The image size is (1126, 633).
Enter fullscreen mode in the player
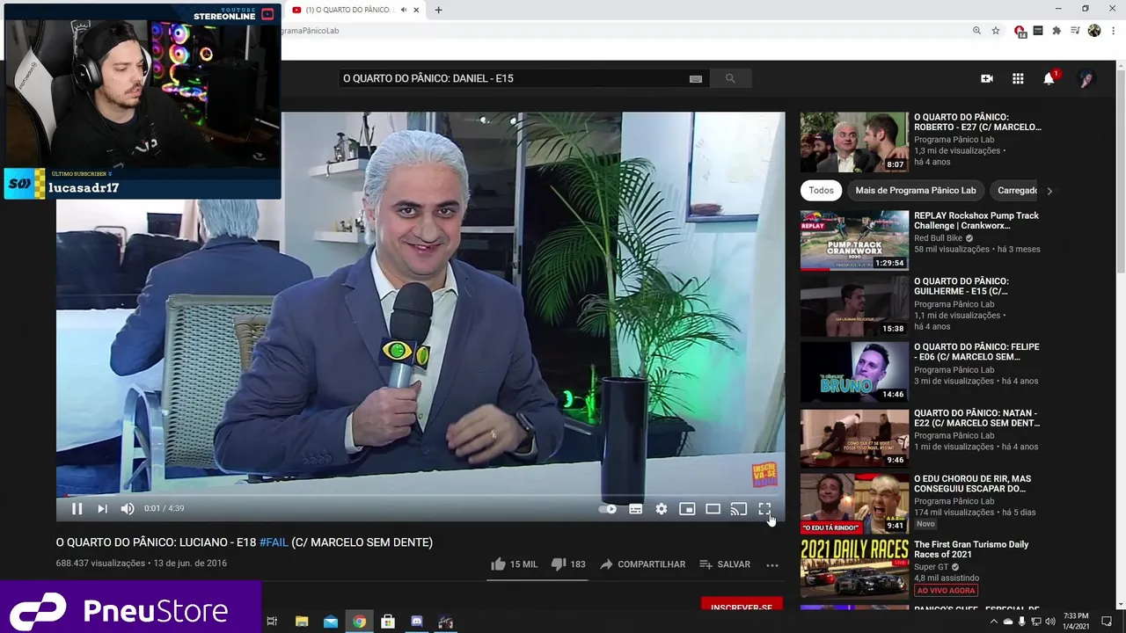point(764,509)
